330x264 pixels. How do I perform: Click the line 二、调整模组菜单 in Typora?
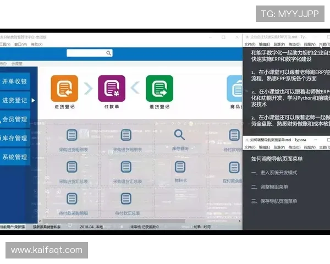pyautogui.click(x=269, y=187)
